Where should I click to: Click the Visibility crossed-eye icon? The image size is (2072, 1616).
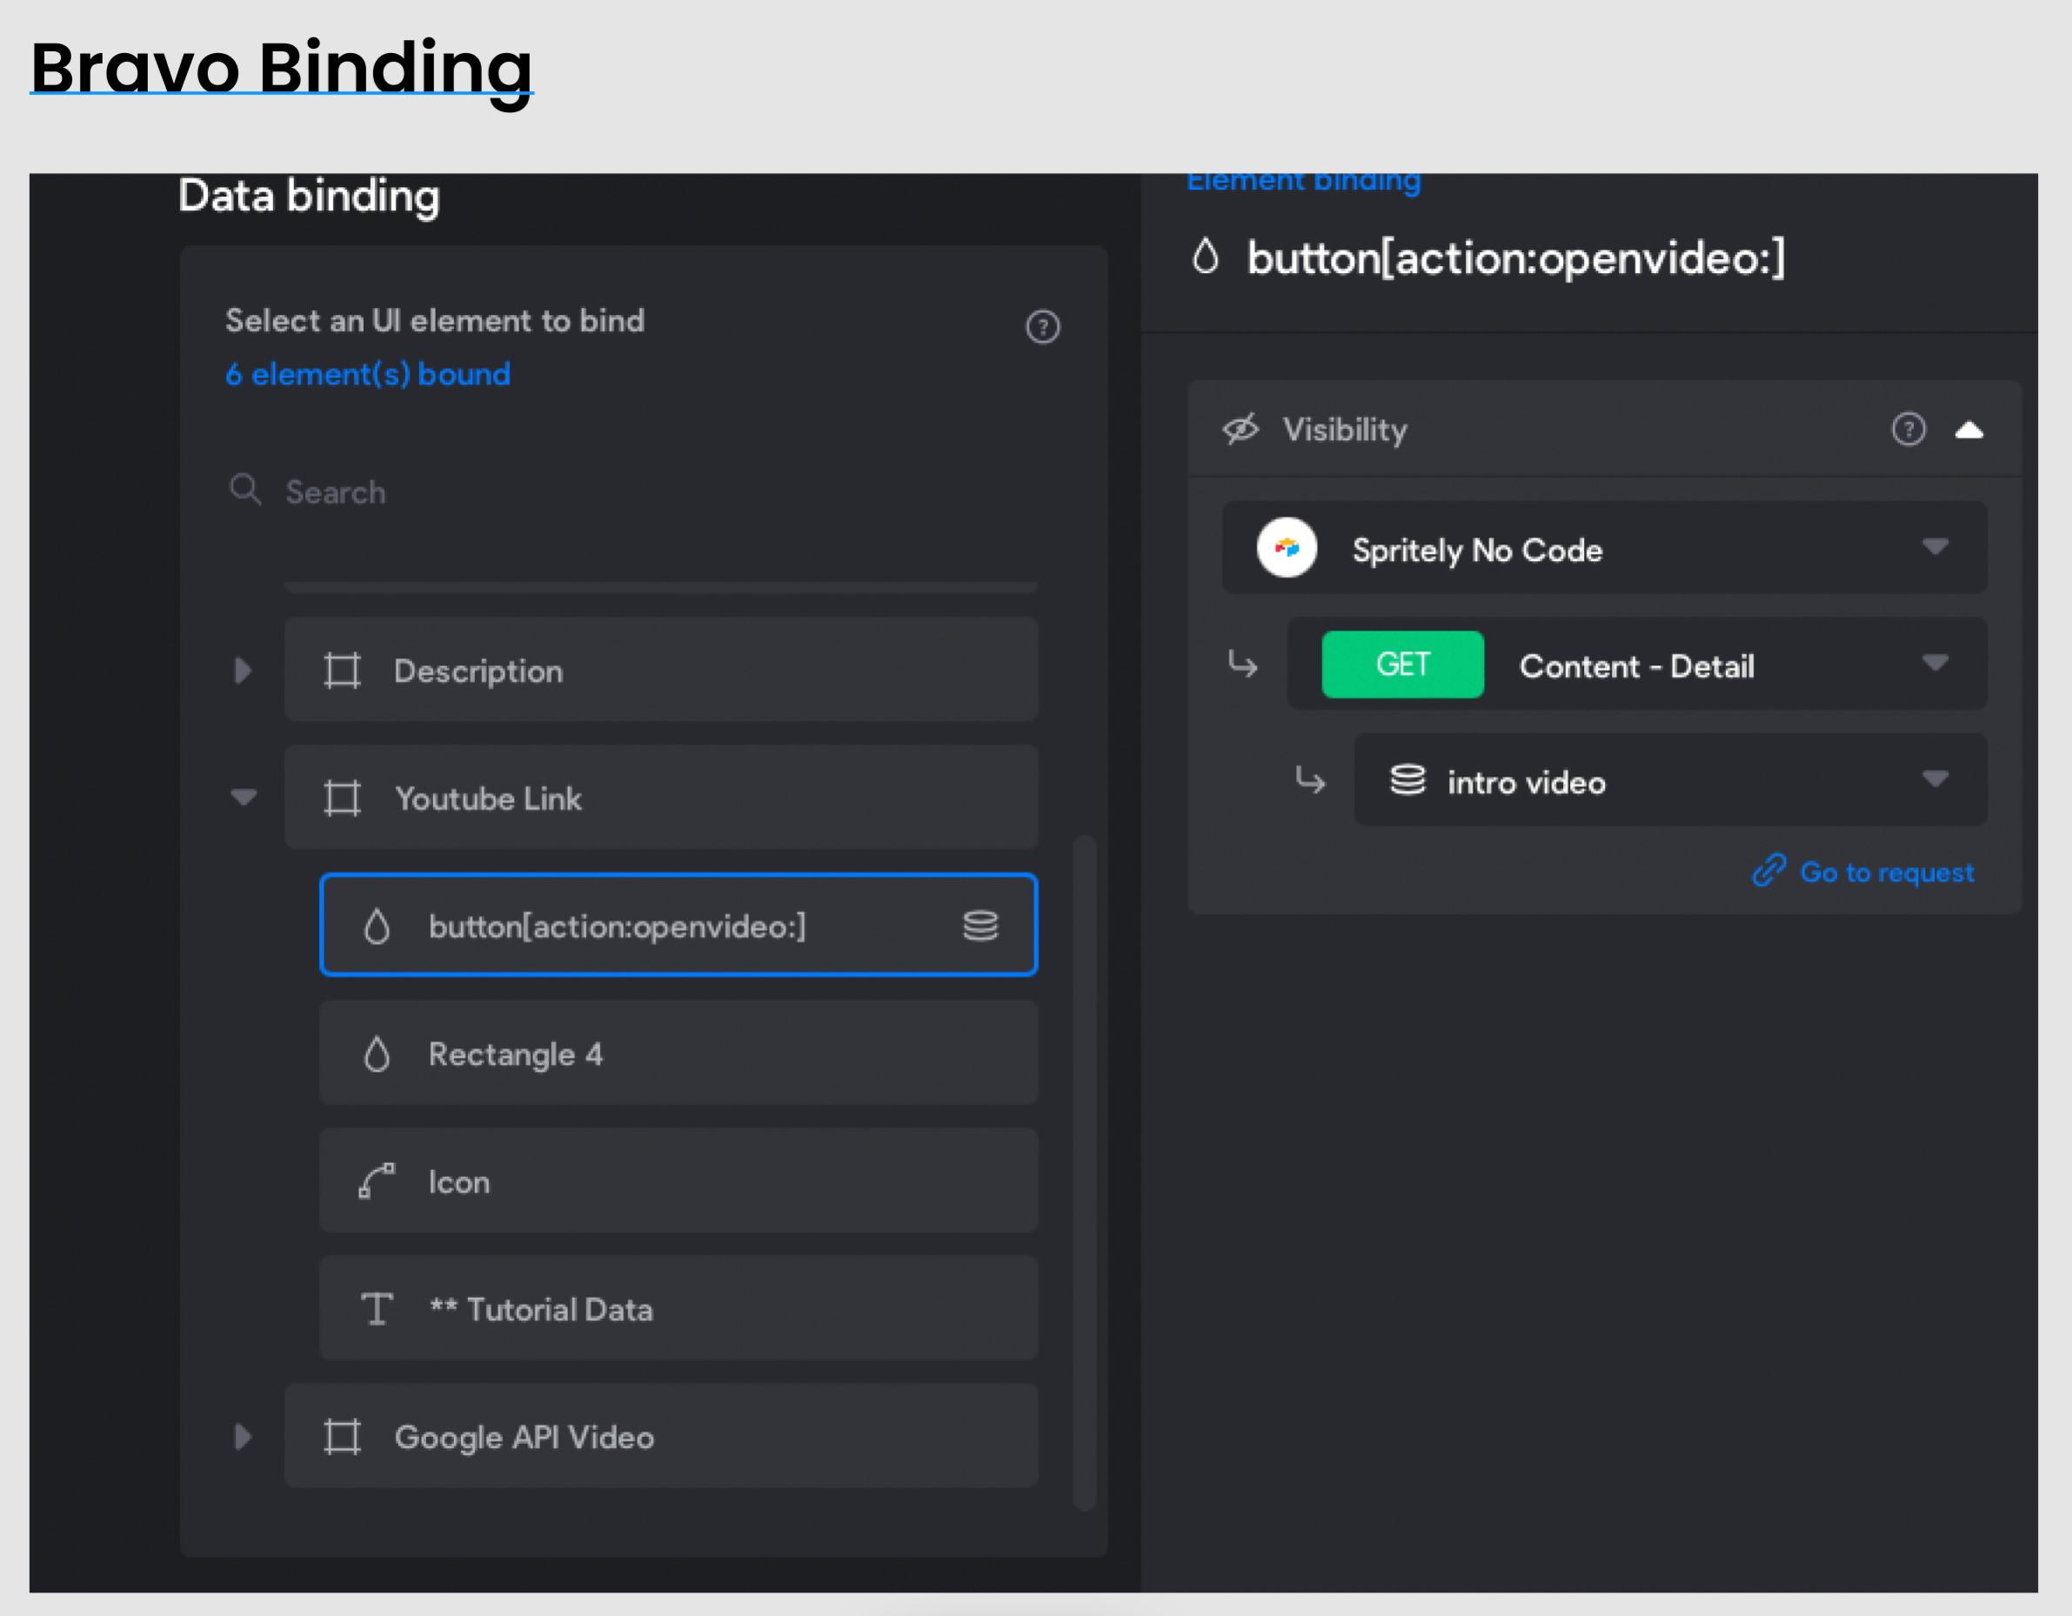[x=1240, y=430]
